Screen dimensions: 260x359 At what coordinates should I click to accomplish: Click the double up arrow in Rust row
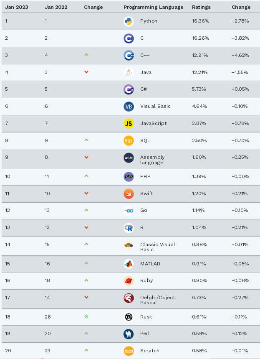pyautogui.click(x=86, y=317)
